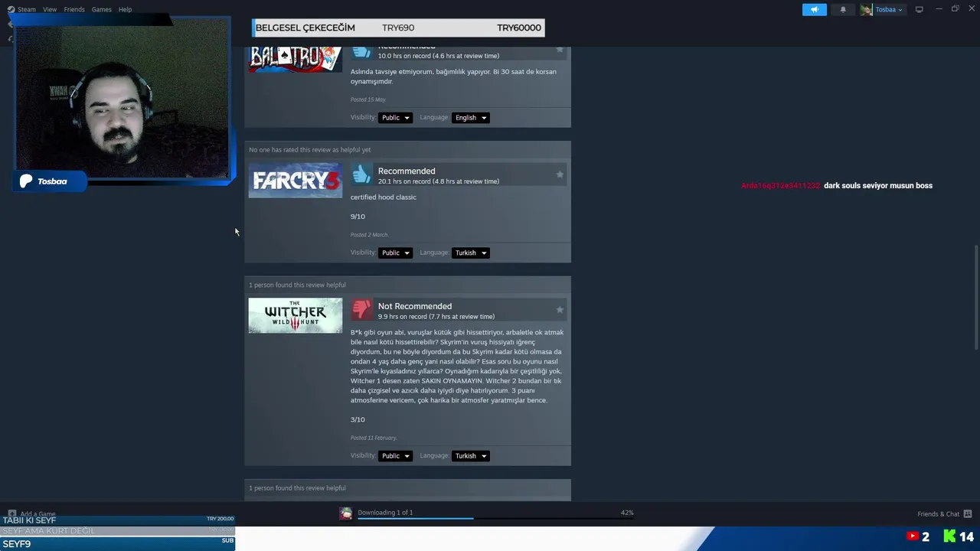This screenshot has width=980, height=551.
Task: Open Visibility dropdown on Far Cry 5 review
Action: pos(395,253)
